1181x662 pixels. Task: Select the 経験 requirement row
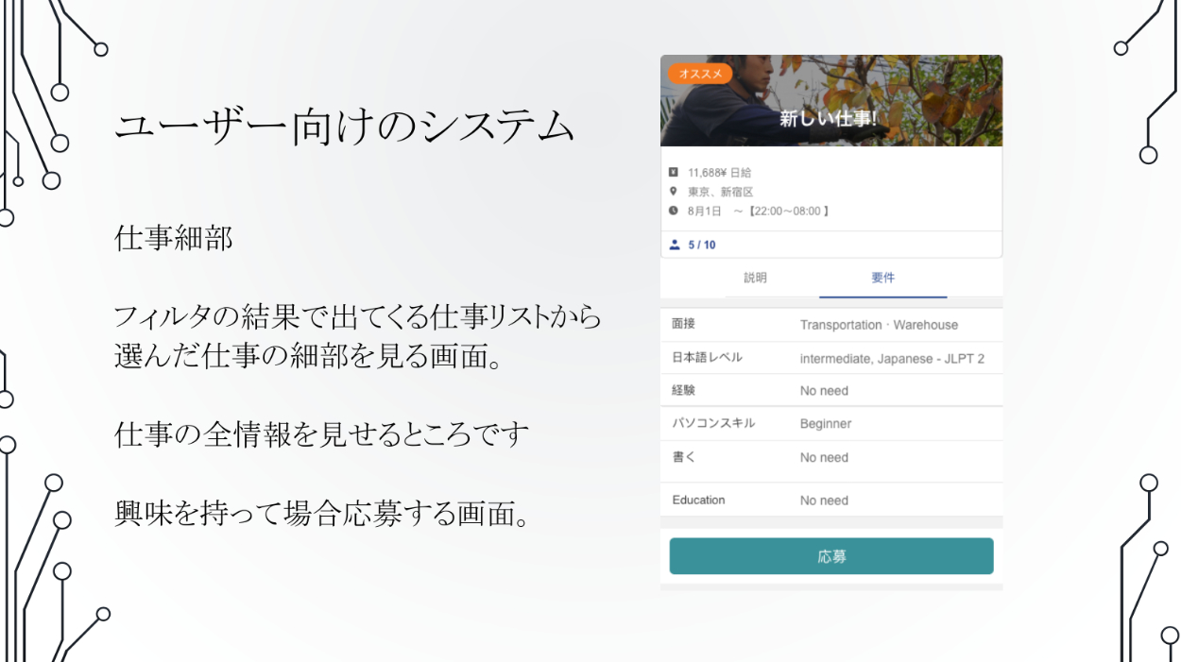pyautogui.click(x=830, y=390)
